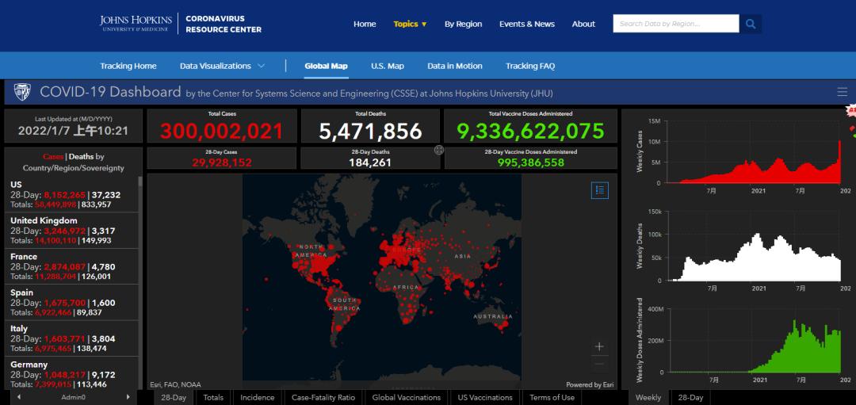Open the U.S. Map link
Screen dimensions: 856x405
click(387, 66)
